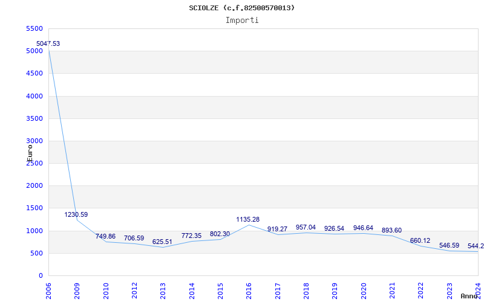Select the 2019 x-axis label

point(335,291)
